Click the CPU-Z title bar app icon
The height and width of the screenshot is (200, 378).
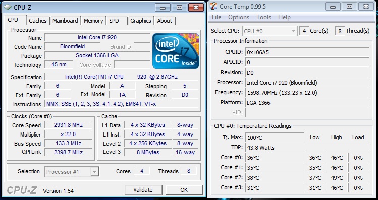(x=8, y=7)
